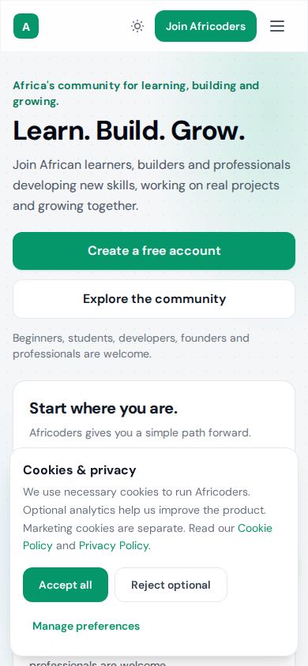Toggle the sun light/dark theme icon
Screen dimensions: 308x666
point(137,26)
